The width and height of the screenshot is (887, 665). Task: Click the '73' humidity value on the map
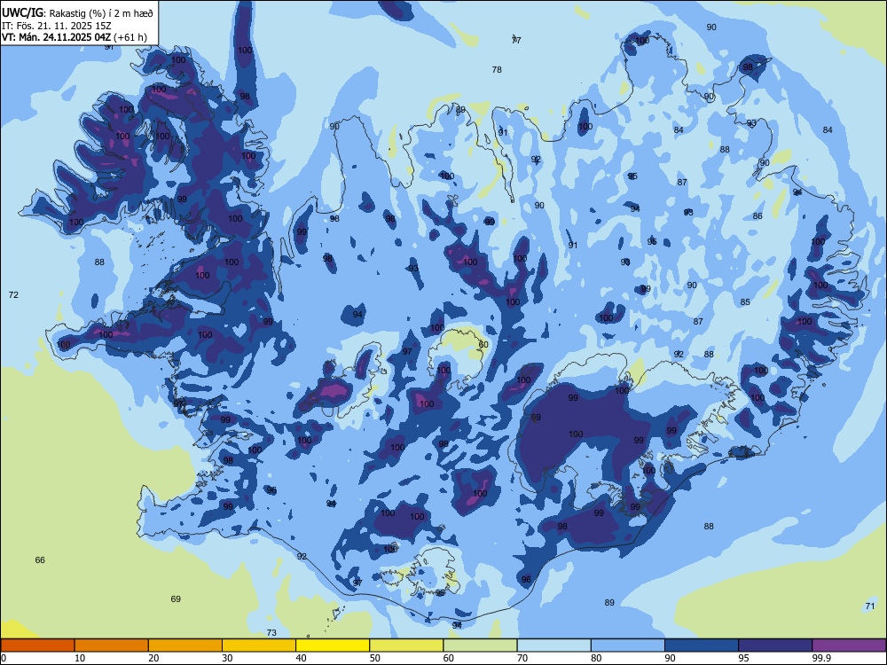(x=271, y=633)
